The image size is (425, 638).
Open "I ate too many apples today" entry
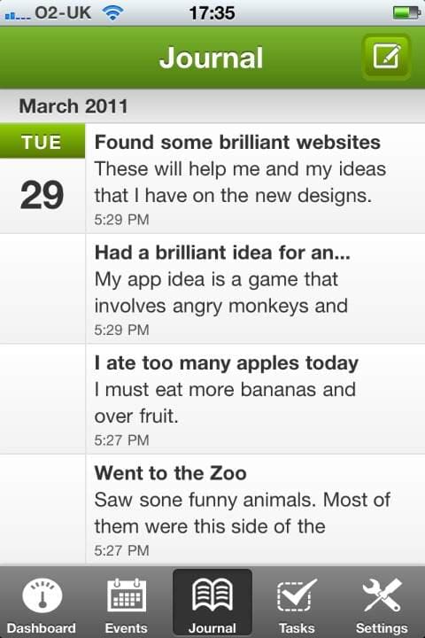[255, 399]
